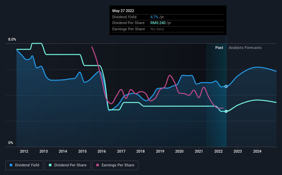Click the blue Dividend Yield legend dot

click(x=11, y=165)
